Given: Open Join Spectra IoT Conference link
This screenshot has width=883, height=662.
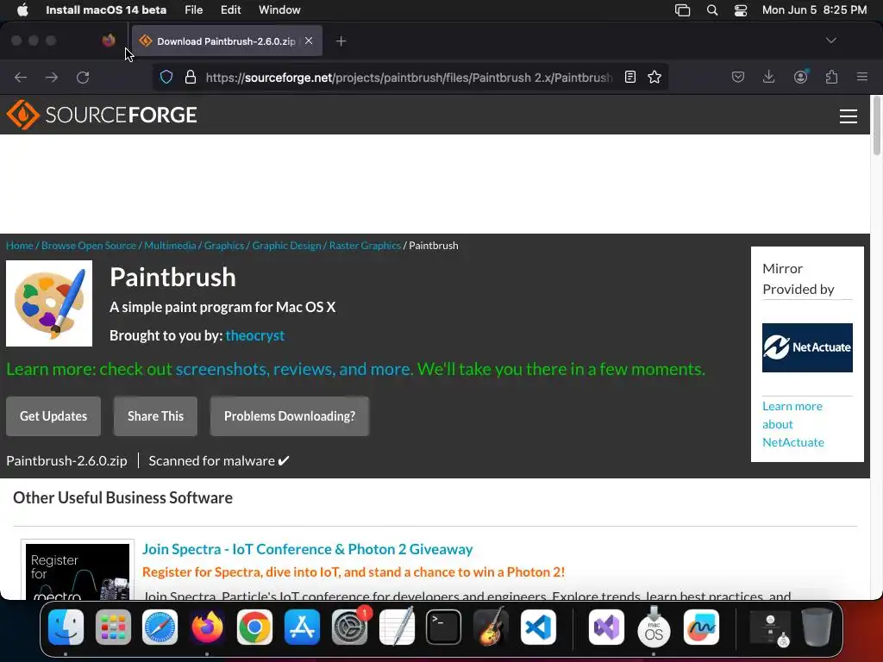Looking at the screenshot, I should [308, 549].
